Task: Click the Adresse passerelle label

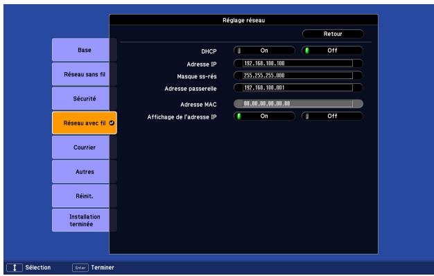Action: pos(191,89)
